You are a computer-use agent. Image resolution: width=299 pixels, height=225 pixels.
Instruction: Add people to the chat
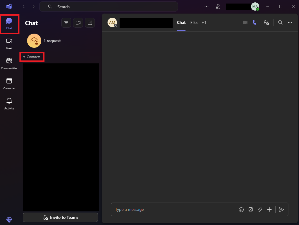pyautogui.click(x=266, y=22)
